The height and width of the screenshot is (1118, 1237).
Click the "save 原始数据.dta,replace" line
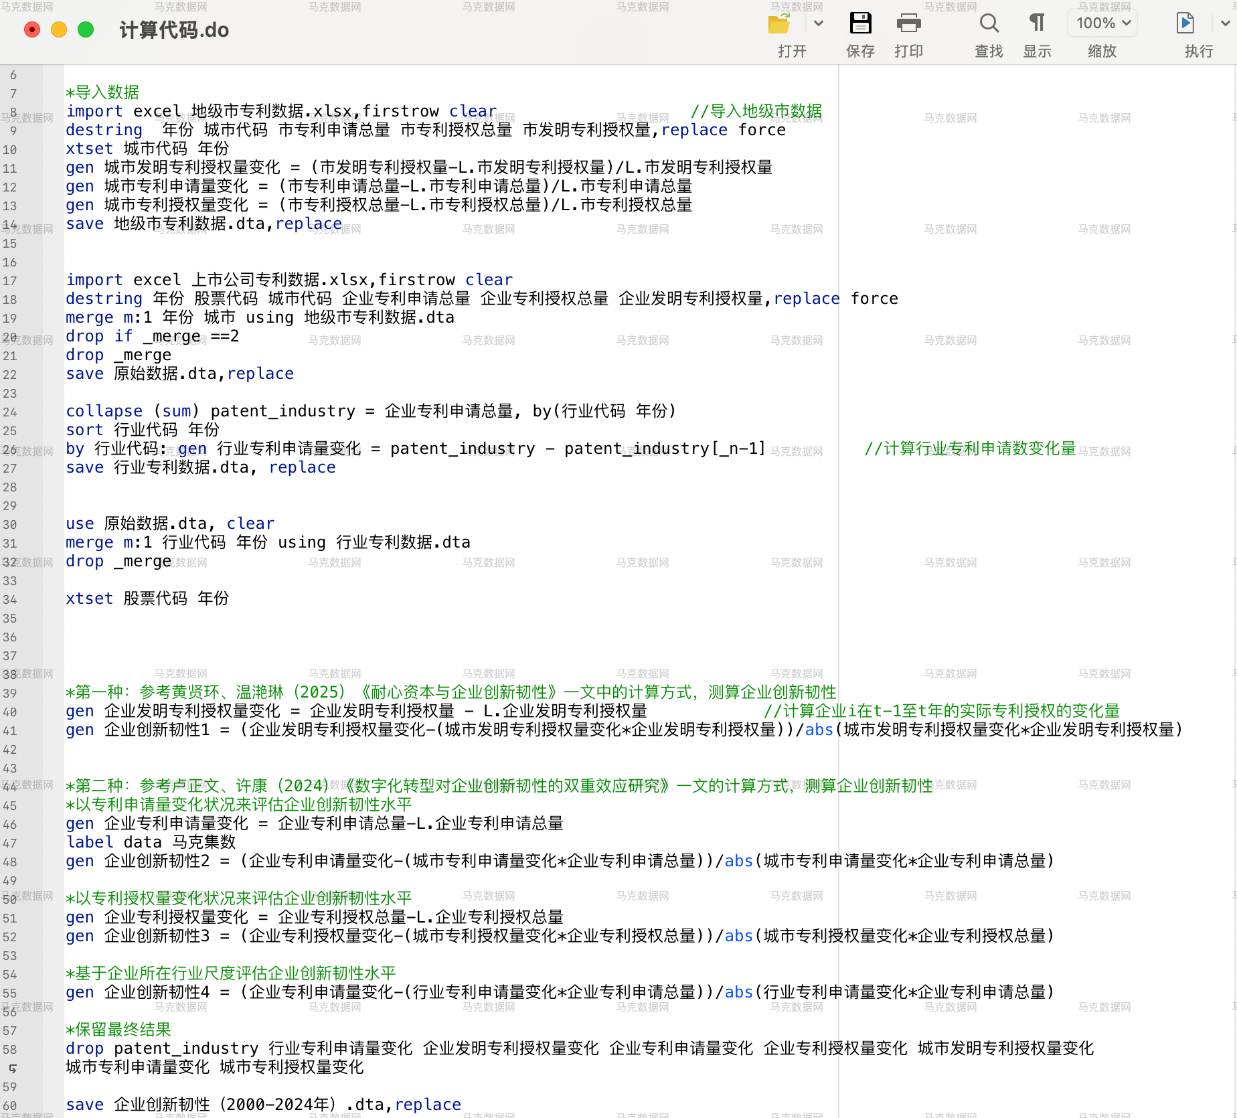pos(179,374)
